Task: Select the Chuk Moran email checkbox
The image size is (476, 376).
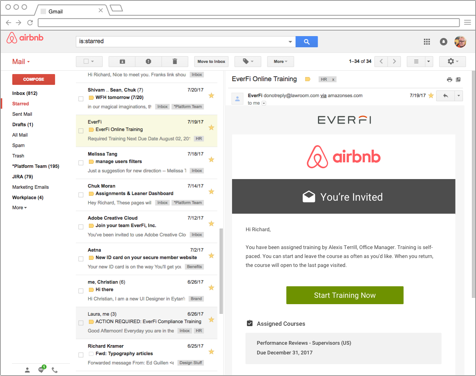Action: [x=81, y=195]
